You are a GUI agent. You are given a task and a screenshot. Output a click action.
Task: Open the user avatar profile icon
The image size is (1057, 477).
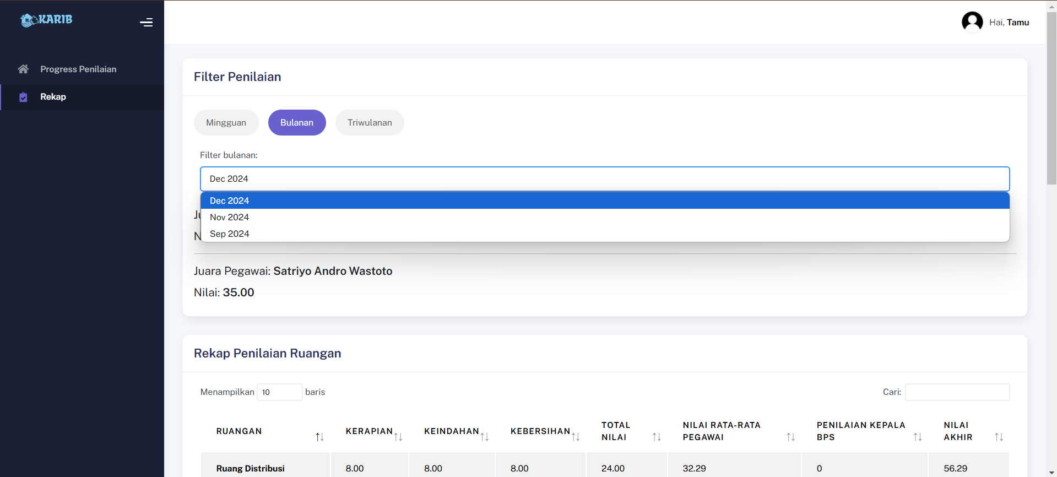pos(972,22)
